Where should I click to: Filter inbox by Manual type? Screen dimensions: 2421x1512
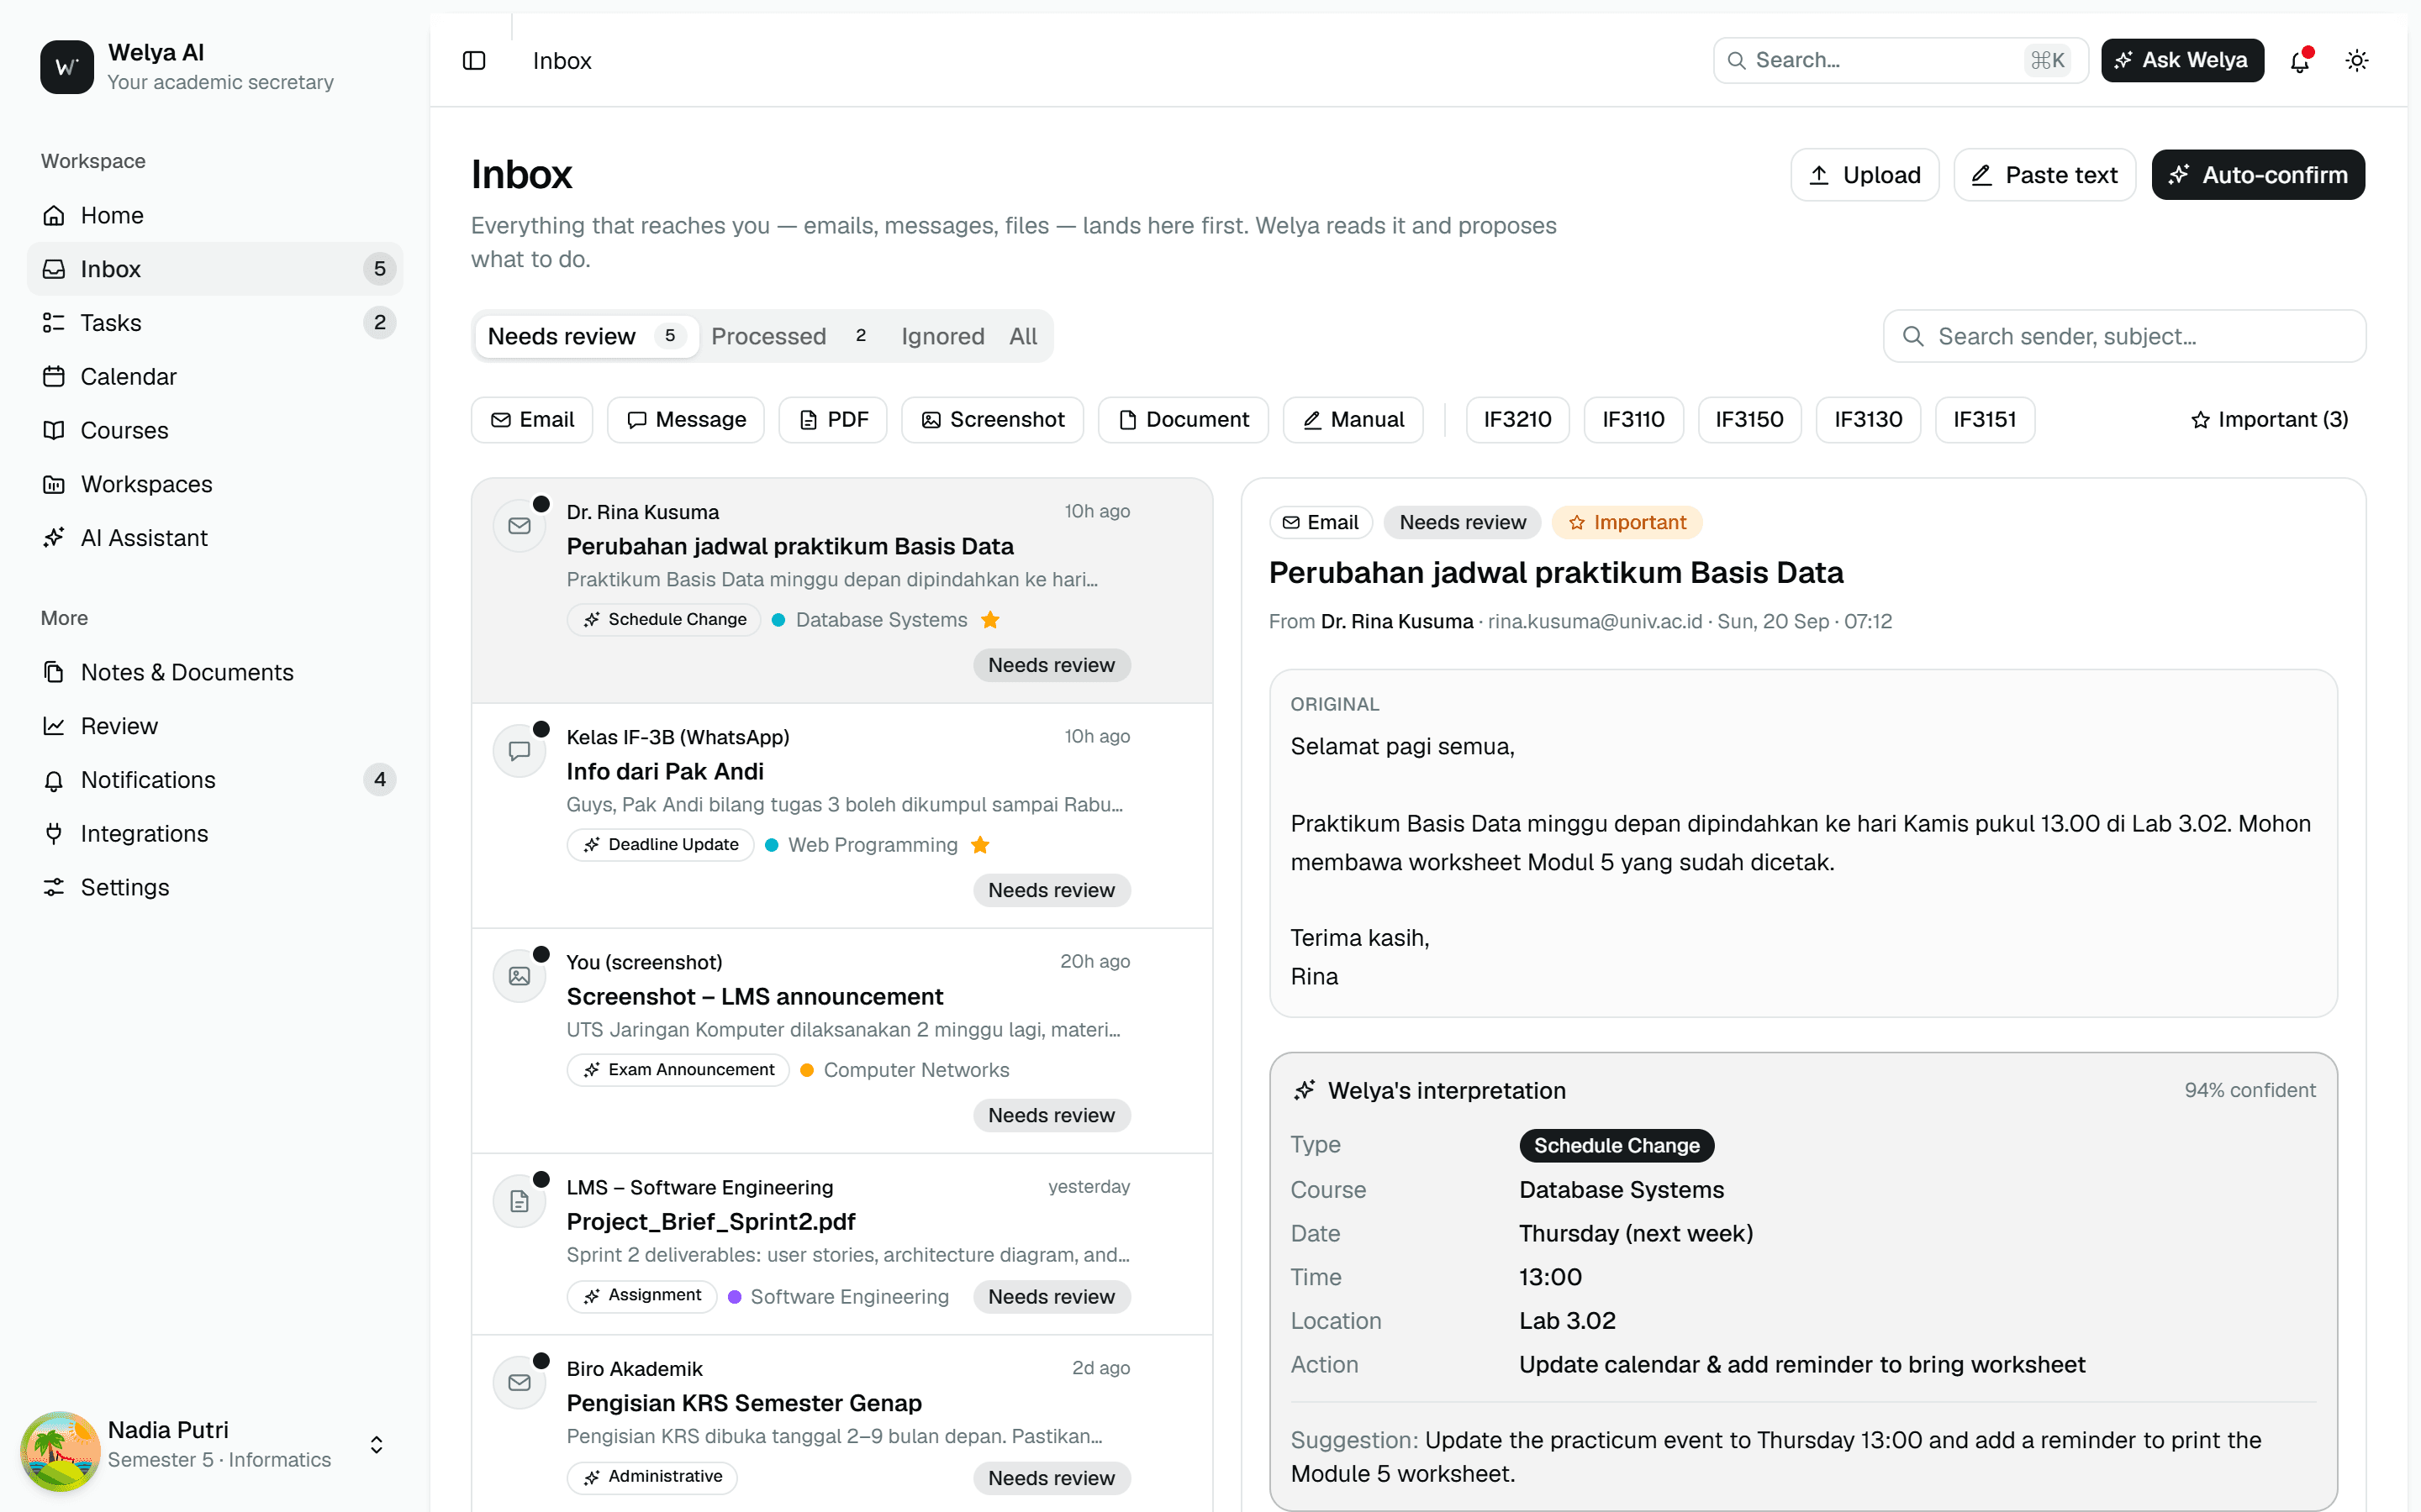(1353, 420)
